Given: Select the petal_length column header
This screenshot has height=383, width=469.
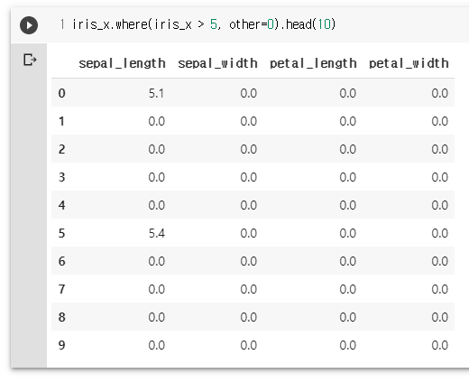Looking at the screenshot, I should coord(313,63).
